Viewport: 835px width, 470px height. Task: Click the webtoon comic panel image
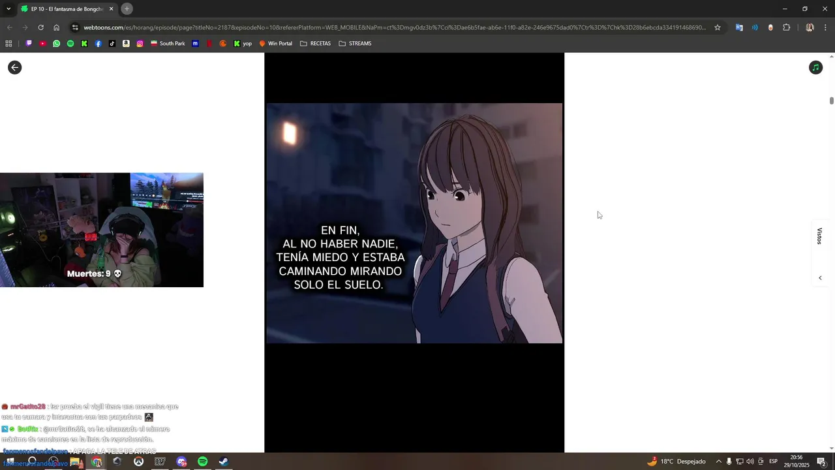(414, 223)
